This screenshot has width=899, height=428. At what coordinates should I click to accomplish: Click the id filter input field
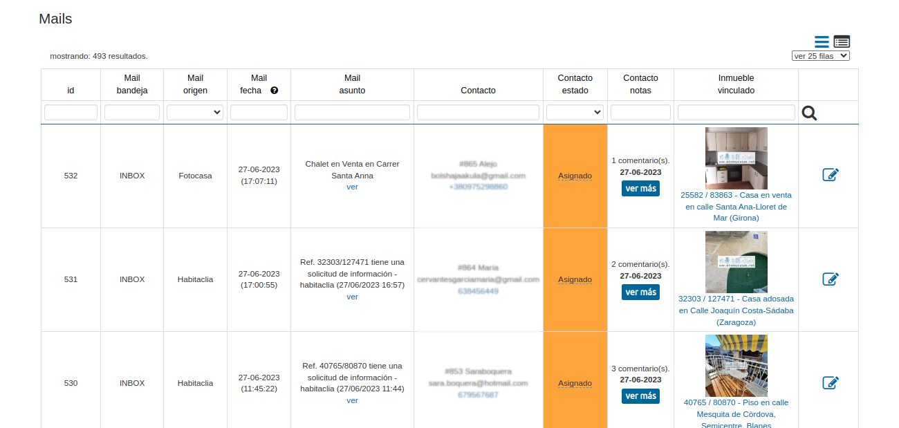point(71,112)
